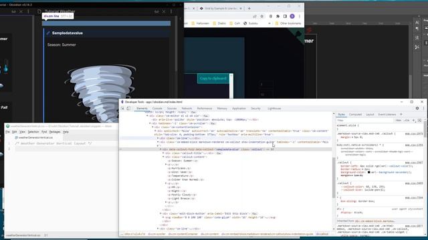Open more options for Tutorial Weather pane
This screenshot has height=240, width=428.
click(x=171, y=11)
